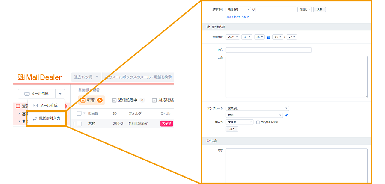
Task: Toggle the select-all checkbox in list header
Action: coord(79,113)
